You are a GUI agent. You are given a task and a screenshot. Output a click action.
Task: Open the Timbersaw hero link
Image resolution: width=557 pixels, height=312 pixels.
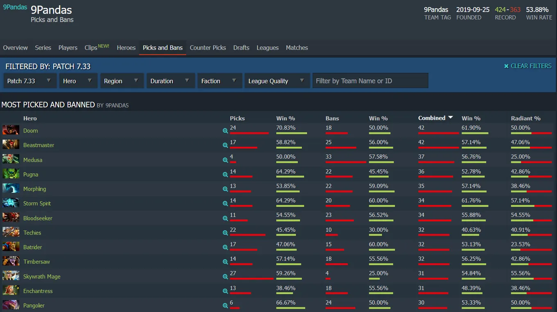[x=36, y=262]
